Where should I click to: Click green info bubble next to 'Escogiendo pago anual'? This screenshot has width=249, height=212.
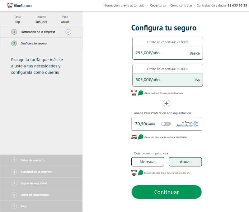[x=141, y=173]
